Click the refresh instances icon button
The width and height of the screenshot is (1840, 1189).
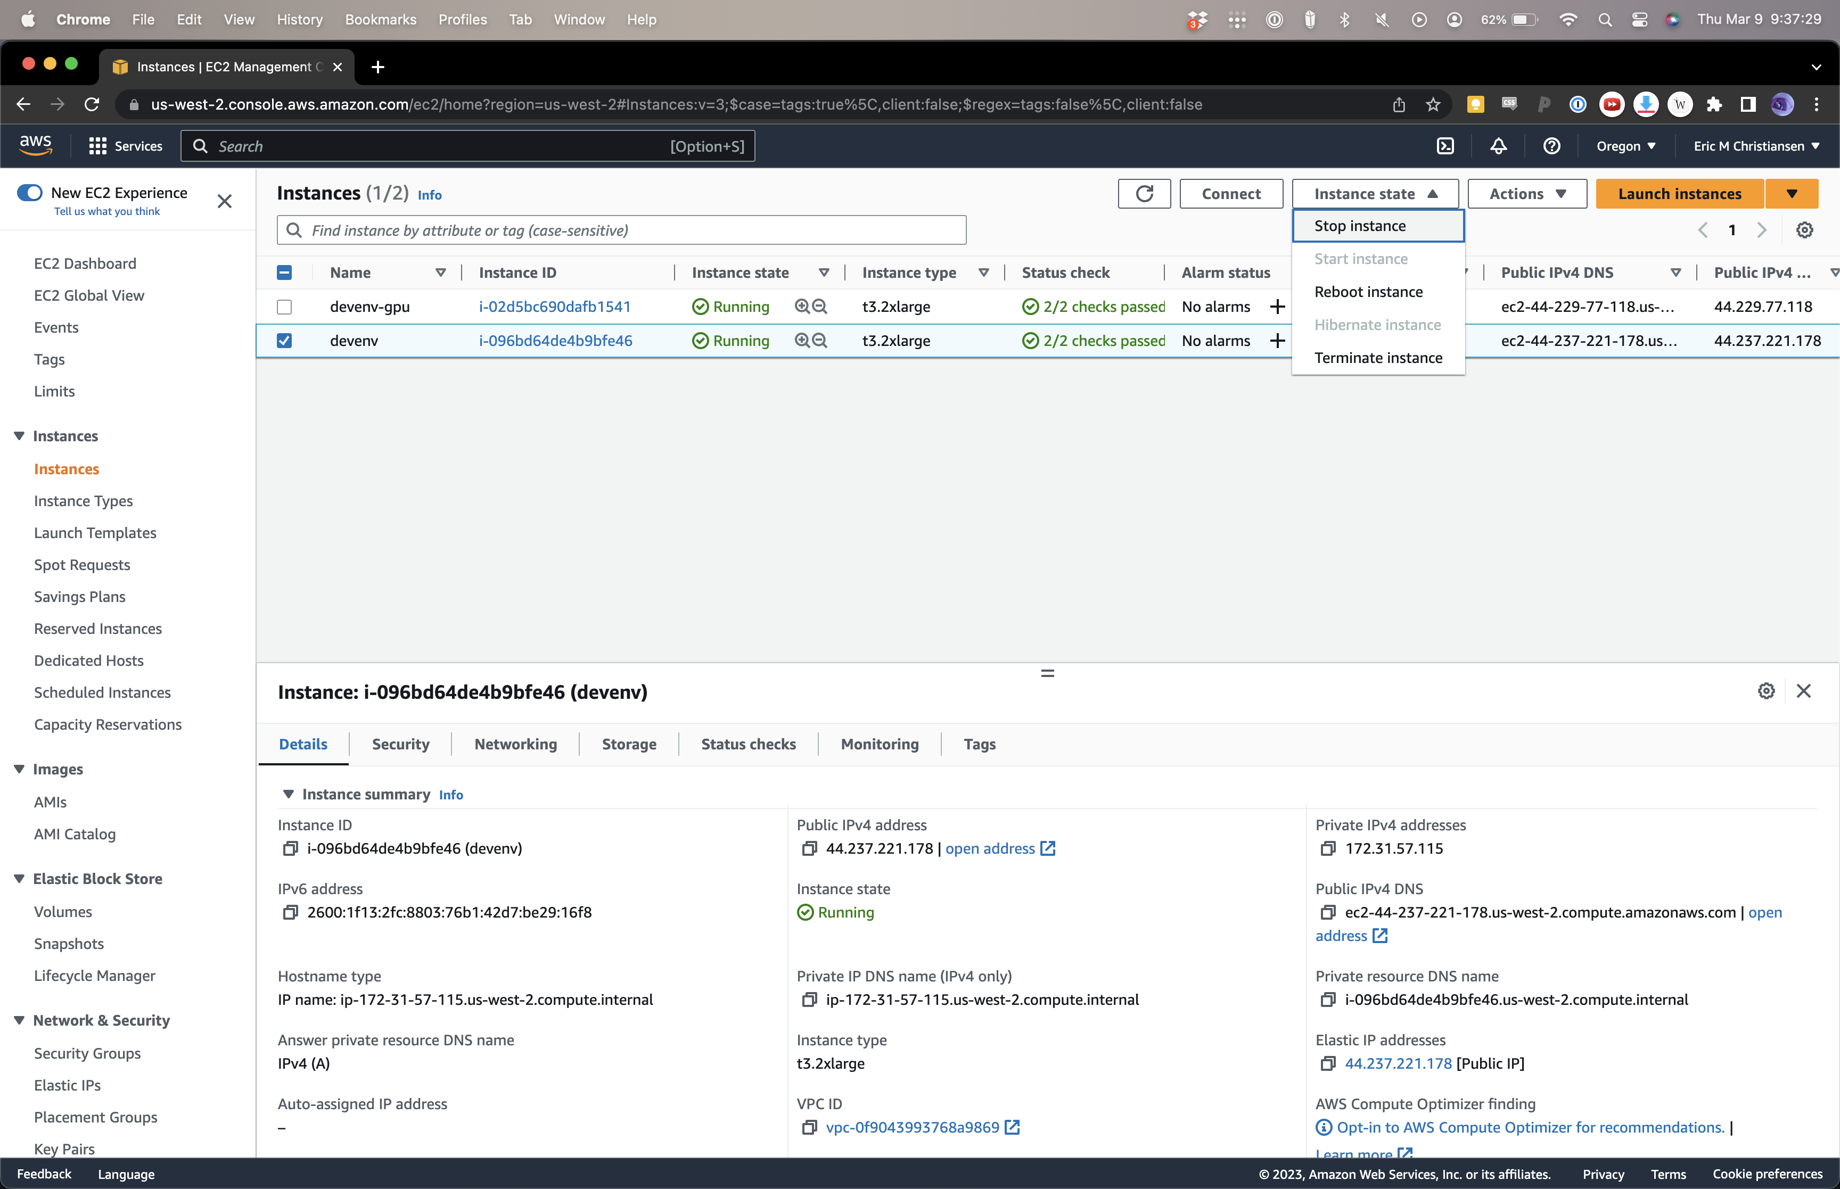point(1144,194)
